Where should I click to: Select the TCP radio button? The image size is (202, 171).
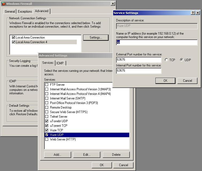coord(166,60)
